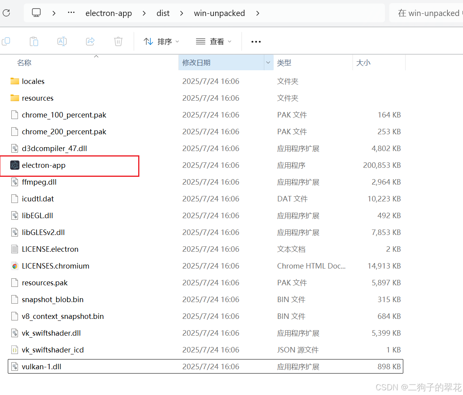The width and height of the screenshot is (463, 395).
Task: Expand the chevron after the dist breadcrumb
Action: tap(182, 13)
